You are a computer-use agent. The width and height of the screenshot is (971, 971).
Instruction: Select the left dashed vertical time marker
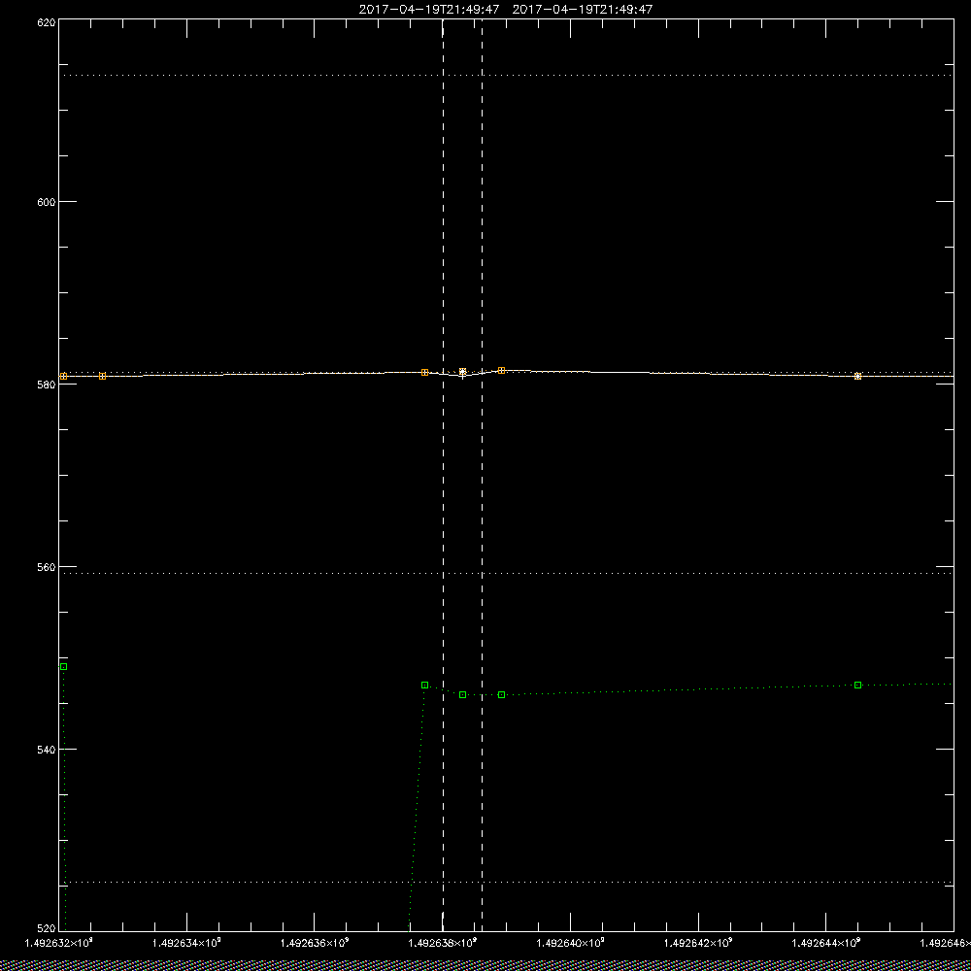(x=443, y=475)
